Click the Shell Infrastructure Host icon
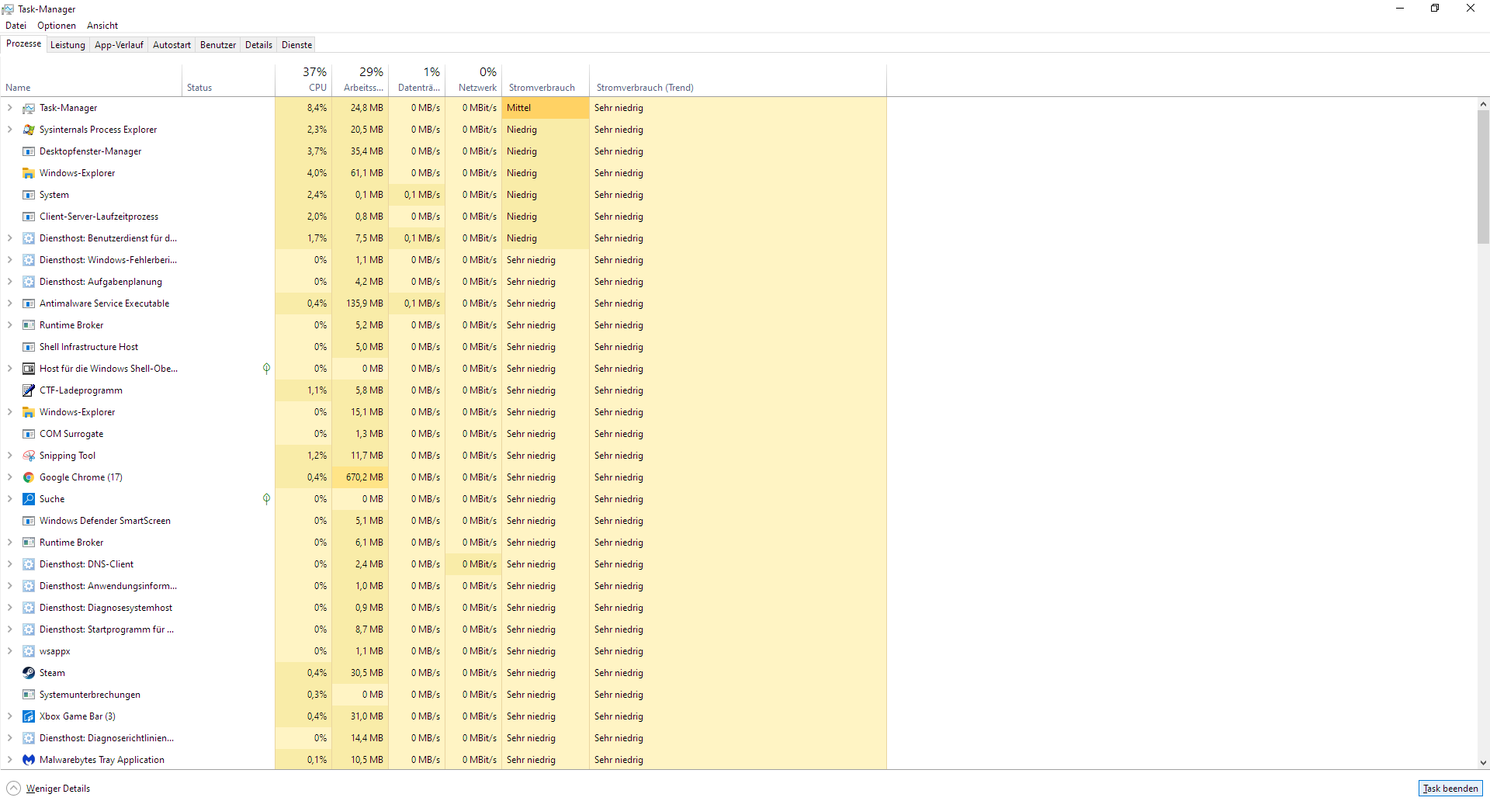The height and width of the screenshot is (801, 1490). tap(29, 347)
